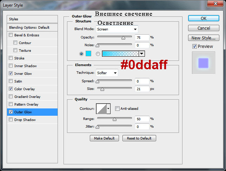Click the Opacity slider handle
Image resolution: width=226 pixels, height=171 pixels.
coord(123,38)
